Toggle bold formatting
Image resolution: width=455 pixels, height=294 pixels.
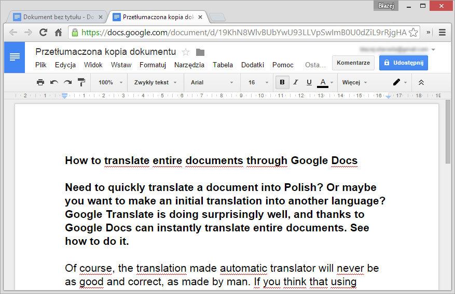coord(282,82)
